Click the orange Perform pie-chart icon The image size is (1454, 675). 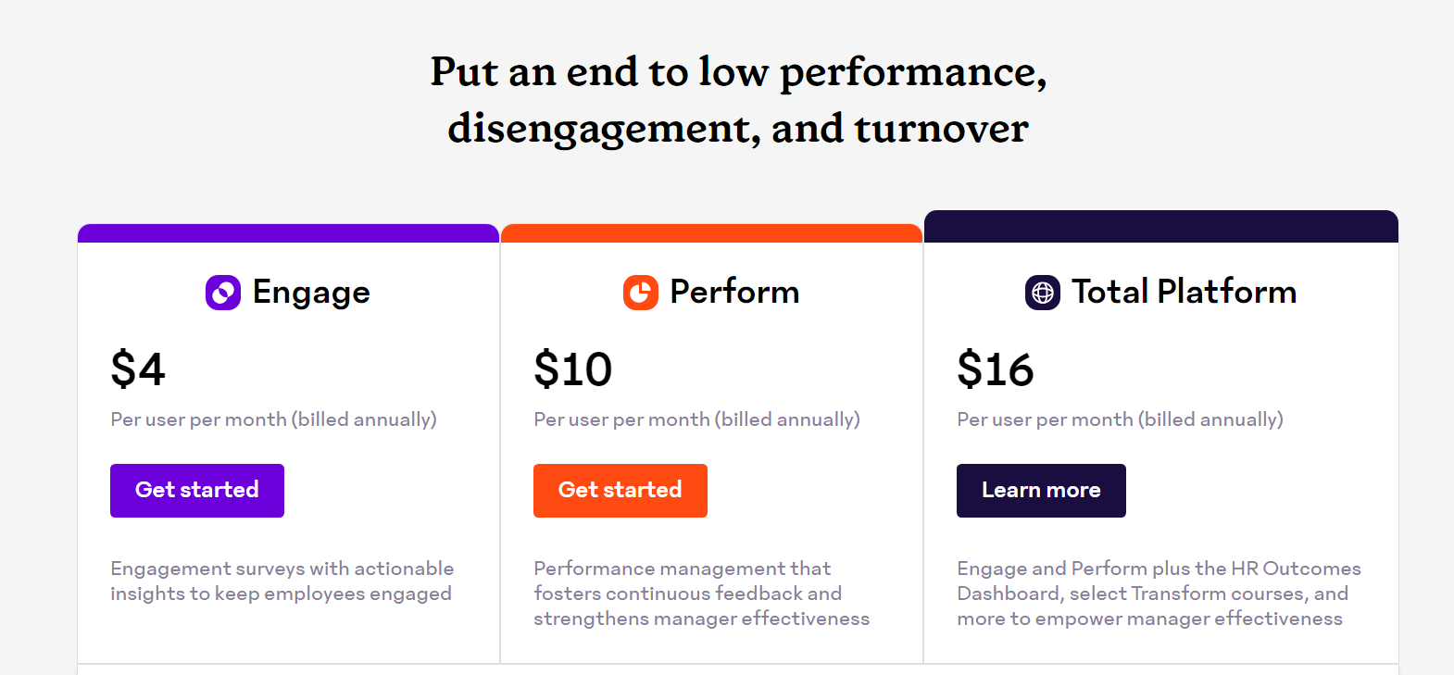coord(641,293)
